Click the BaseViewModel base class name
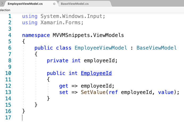This screenshot has width=184, height=122. (157, 48)
